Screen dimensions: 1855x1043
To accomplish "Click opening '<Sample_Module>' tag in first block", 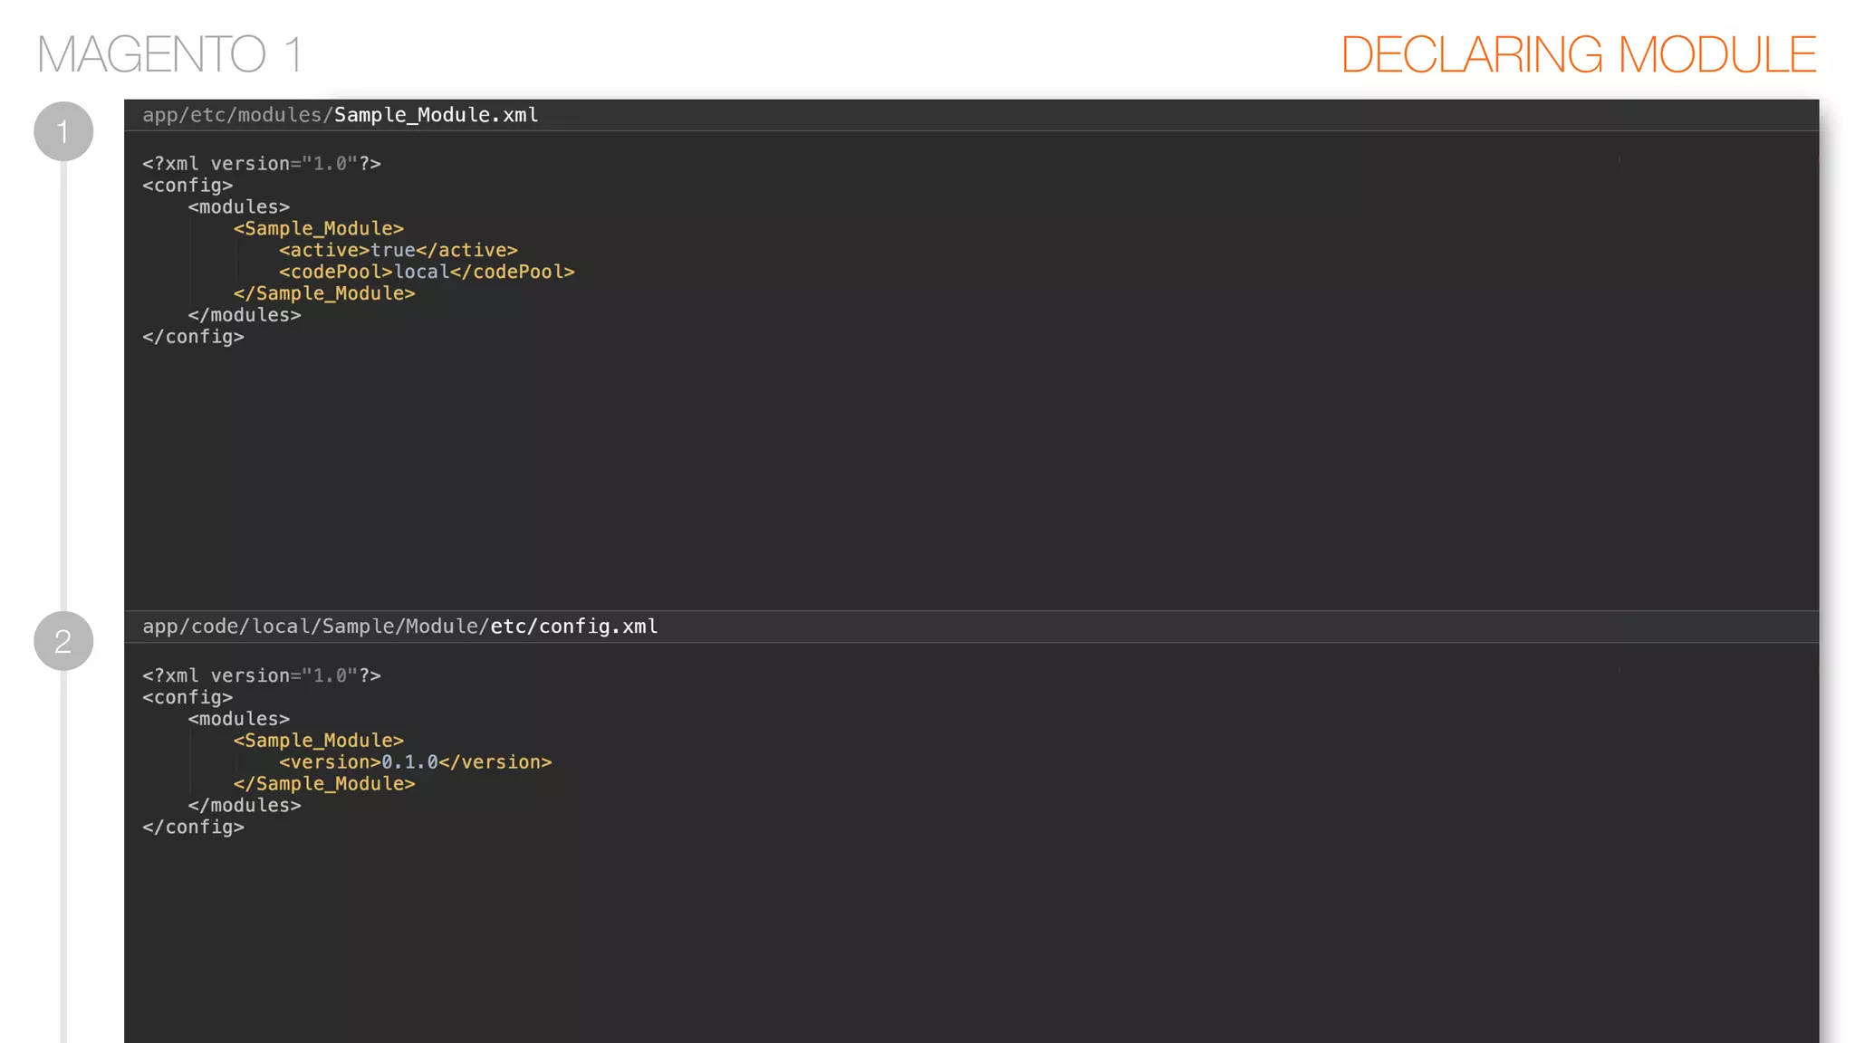I will pyautogui.click(x=319, y=228).
